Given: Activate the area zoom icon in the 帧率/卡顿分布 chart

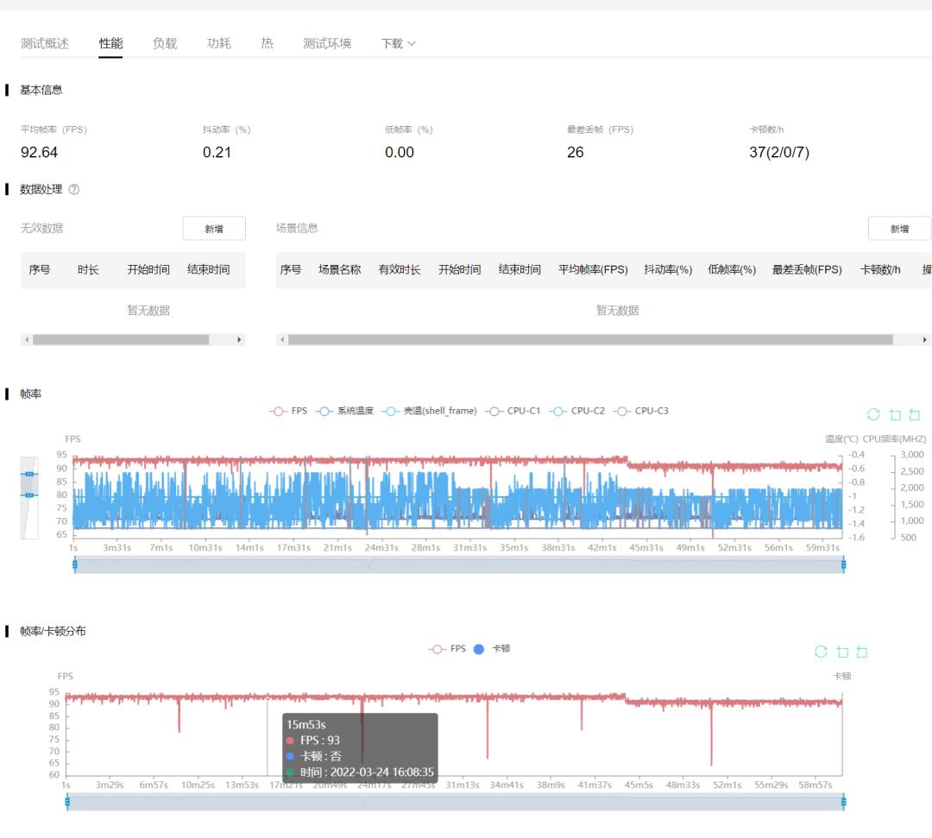Looking at the screenshot, I should pos(842,652).
